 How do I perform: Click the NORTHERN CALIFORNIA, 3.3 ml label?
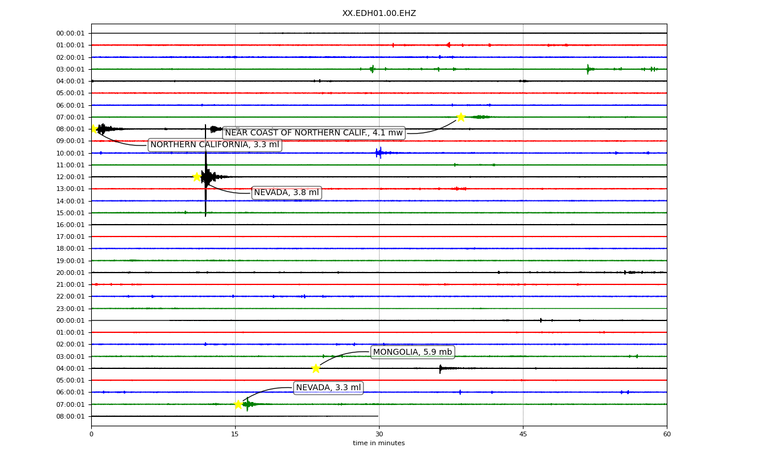point(215,145)
